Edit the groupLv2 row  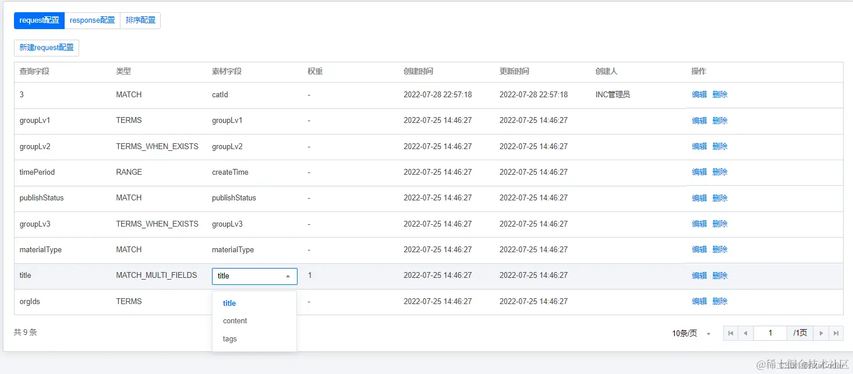[x=699, y=146]
